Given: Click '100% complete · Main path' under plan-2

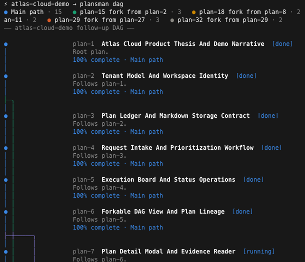Looking at the screenshot, I should tap(118, 92).
